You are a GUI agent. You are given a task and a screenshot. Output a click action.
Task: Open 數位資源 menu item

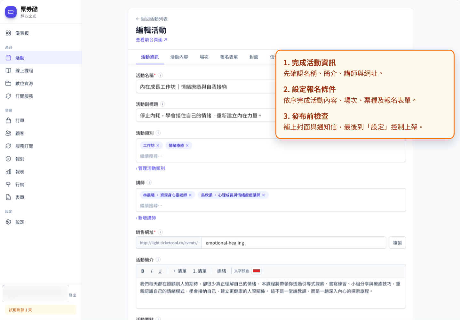41,83
